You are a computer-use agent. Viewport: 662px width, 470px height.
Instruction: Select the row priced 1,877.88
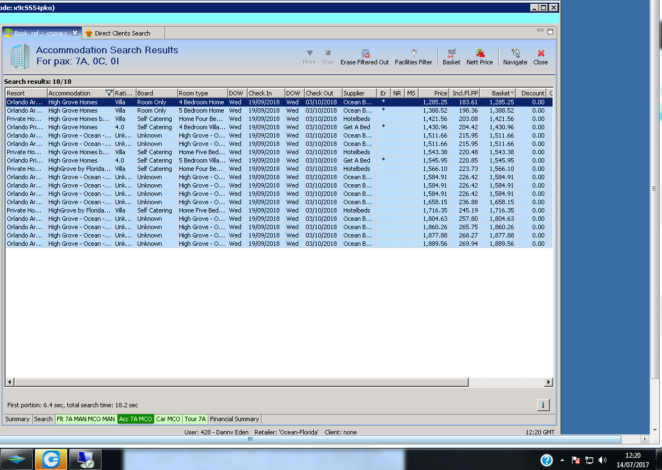tap(279, 235)
